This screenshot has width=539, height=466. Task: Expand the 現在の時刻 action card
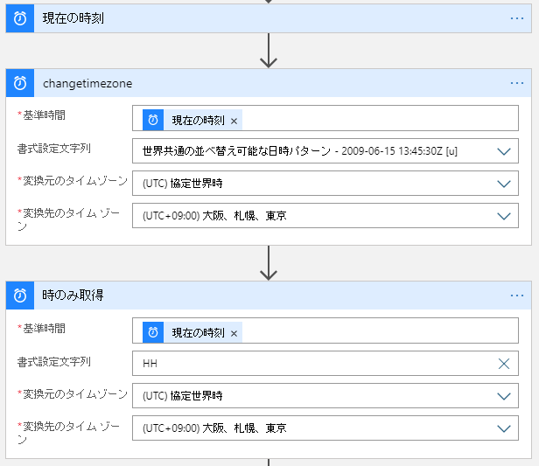[x=269, y=18]
